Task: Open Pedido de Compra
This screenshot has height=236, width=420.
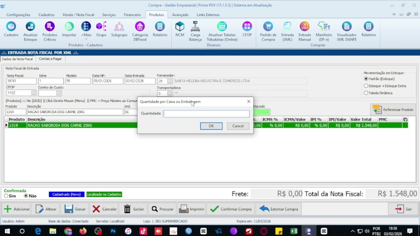Action: [268, 31]
